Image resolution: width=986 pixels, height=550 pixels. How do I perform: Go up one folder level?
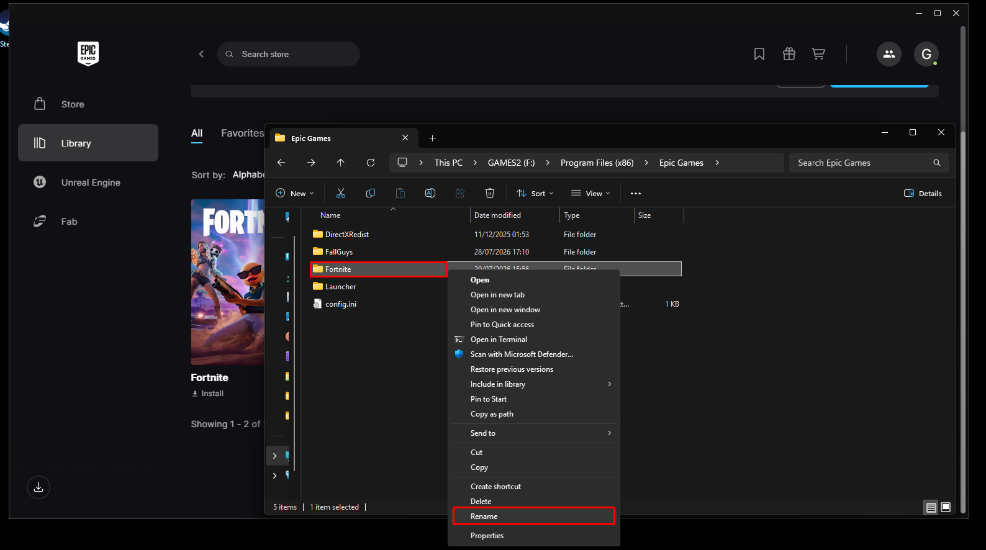coord(341,163)
